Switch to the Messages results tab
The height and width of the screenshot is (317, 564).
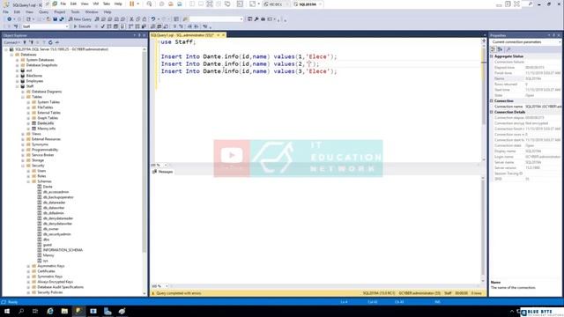coord(162,172)
